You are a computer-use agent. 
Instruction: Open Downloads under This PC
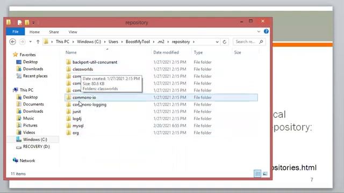33,111
